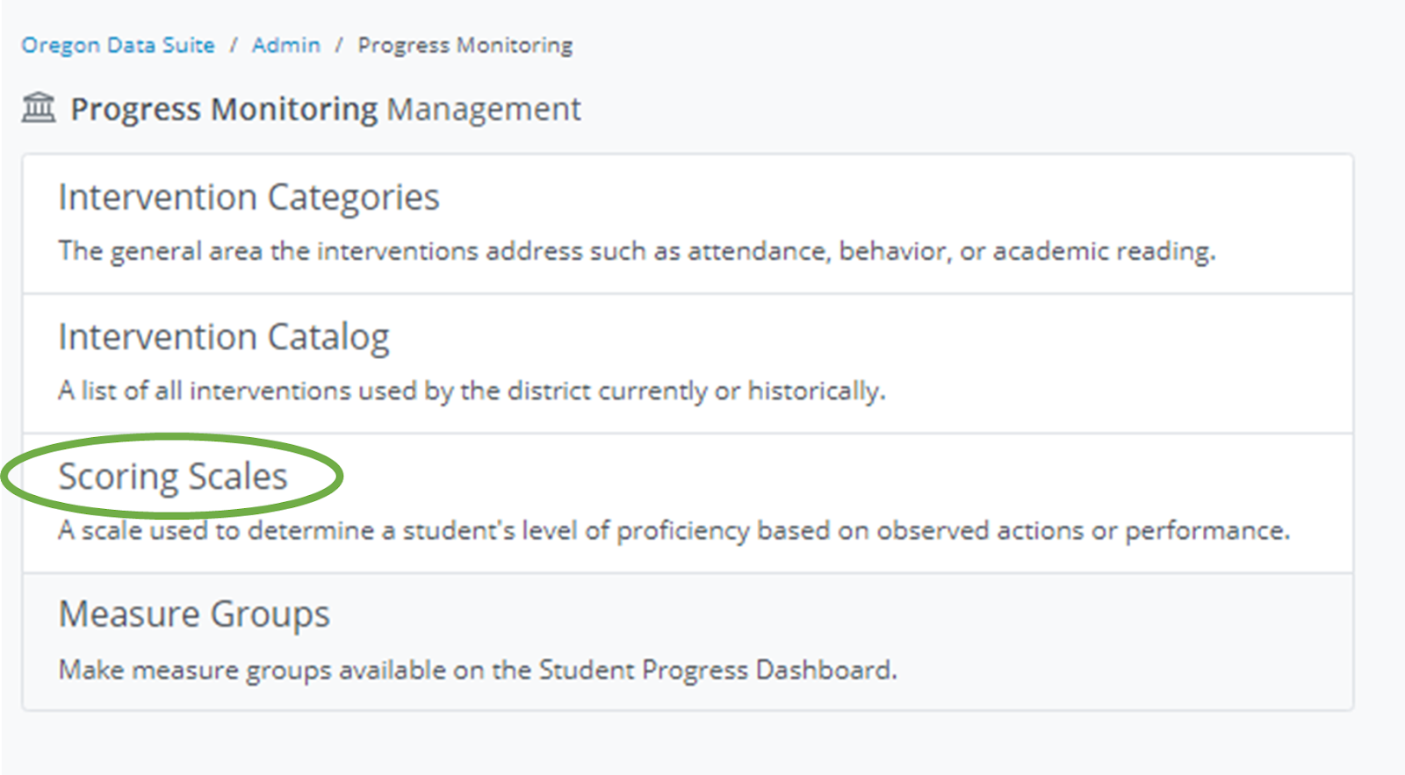Click blank space right of Intervention Catalog title
1405x775 pixels.
[834, 337]
